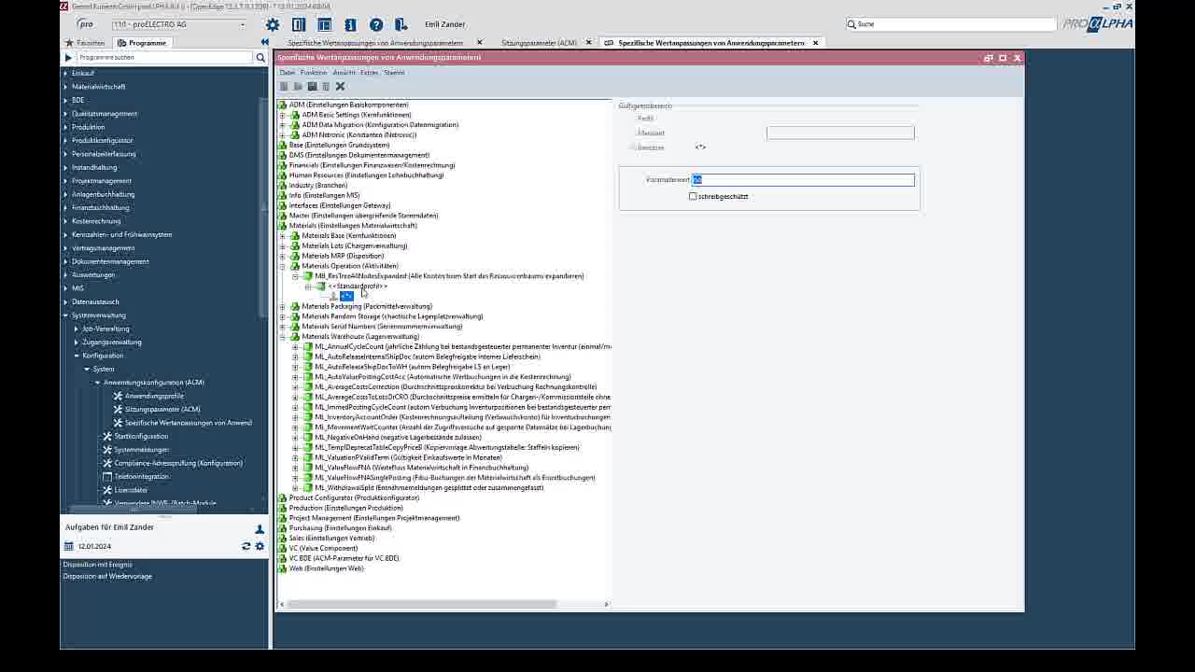Select ML_NegativeOnHand in the tree
The width and height of the screenshot is (1195, 672).
point(398,437)
